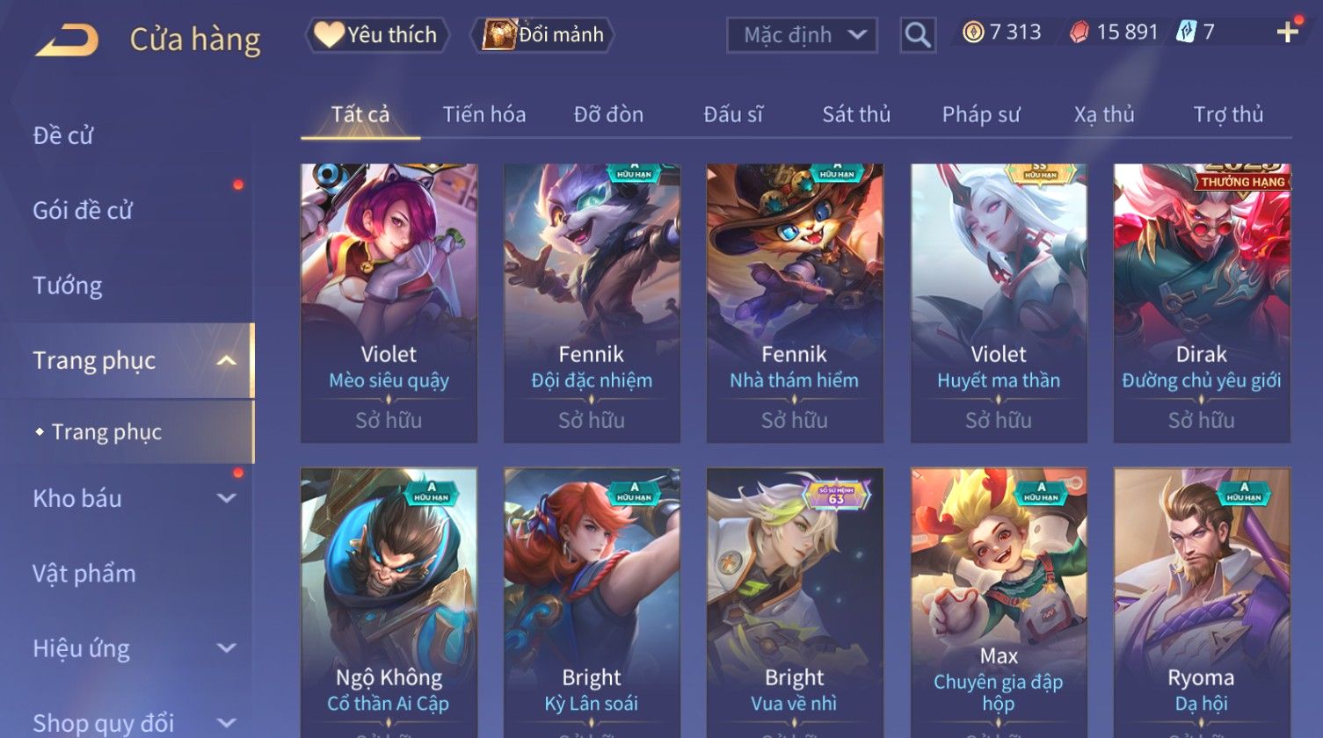This screenshot has width=1323, height=738.
Task: Go to Tướng in the sidebar
Action: [x=68, y=286]
